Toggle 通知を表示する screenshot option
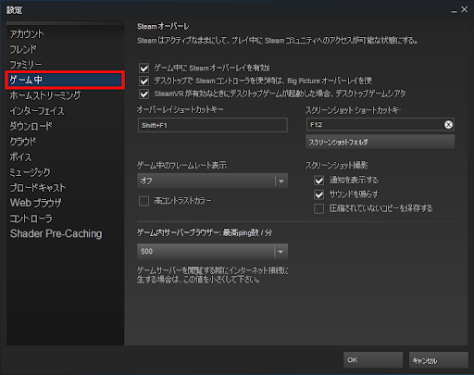 (319, 181)
